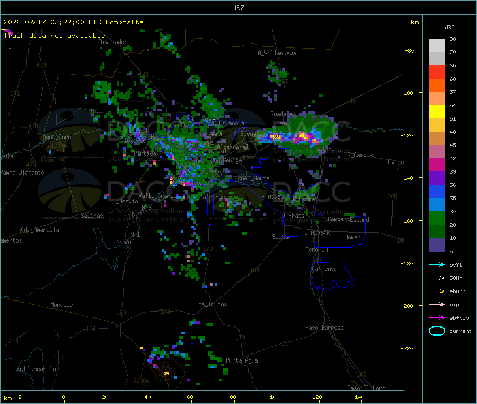
Task: Select the 'Agua_Toro' place label
Action: [57, 137]
